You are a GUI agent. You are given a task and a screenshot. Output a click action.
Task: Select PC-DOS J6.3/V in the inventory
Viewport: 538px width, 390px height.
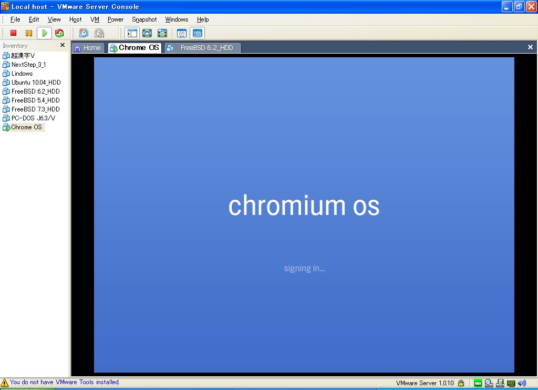[33, 118]
